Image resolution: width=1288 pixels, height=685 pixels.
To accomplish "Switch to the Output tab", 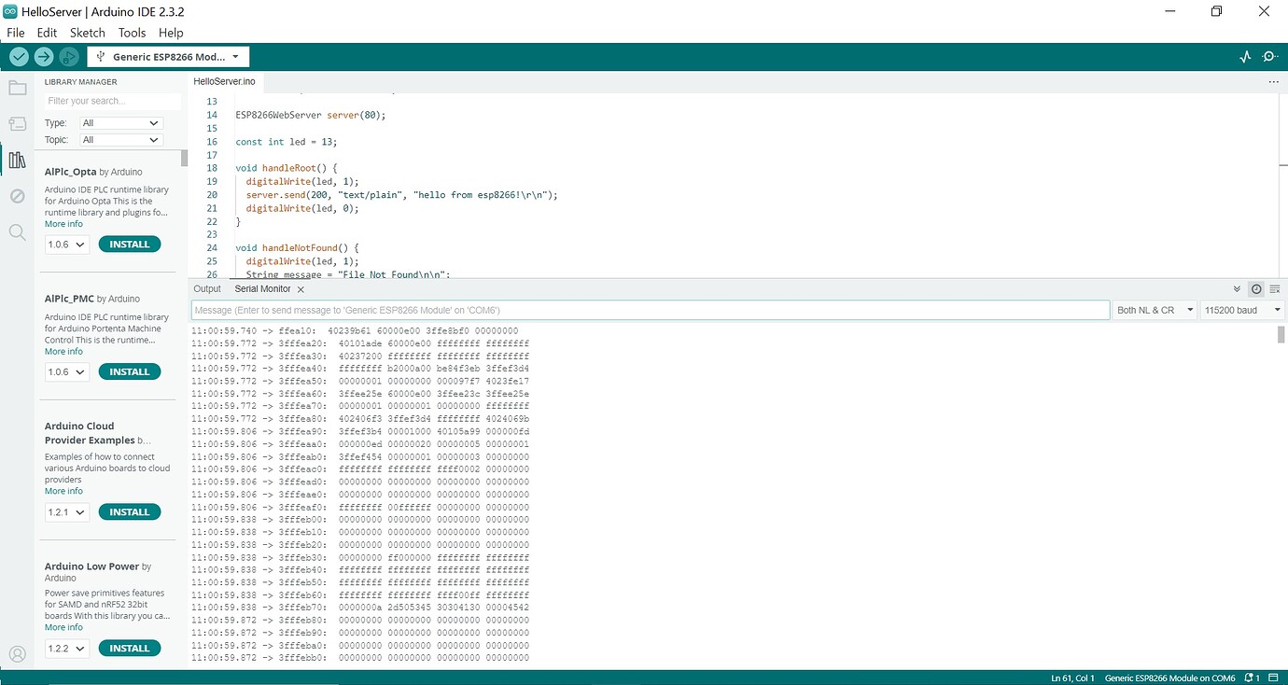I will click(206, 288).
